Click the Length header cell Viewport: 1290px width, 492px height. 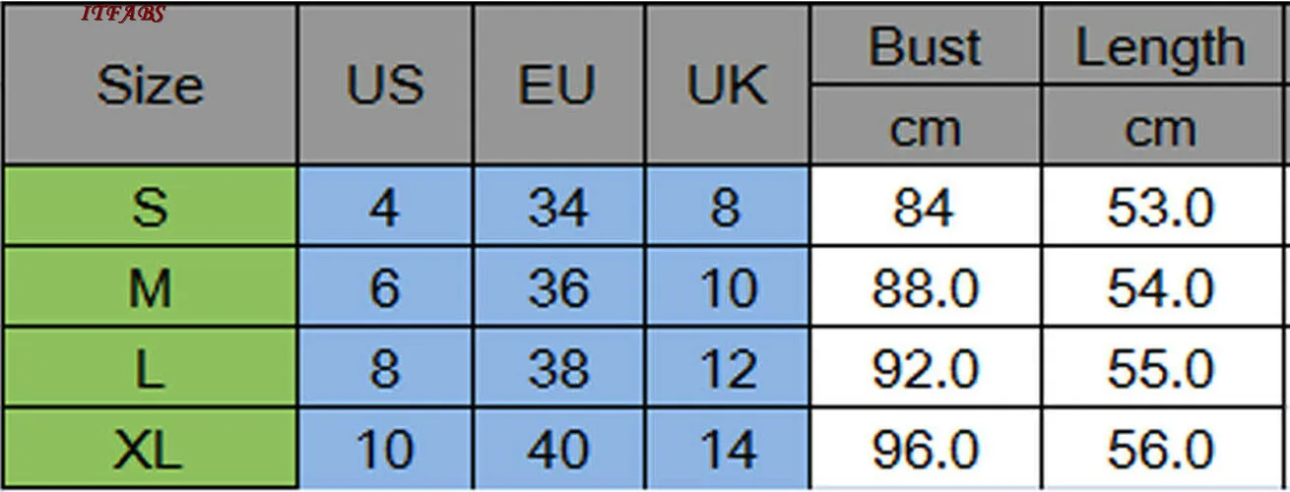(x=1160, y=44)
